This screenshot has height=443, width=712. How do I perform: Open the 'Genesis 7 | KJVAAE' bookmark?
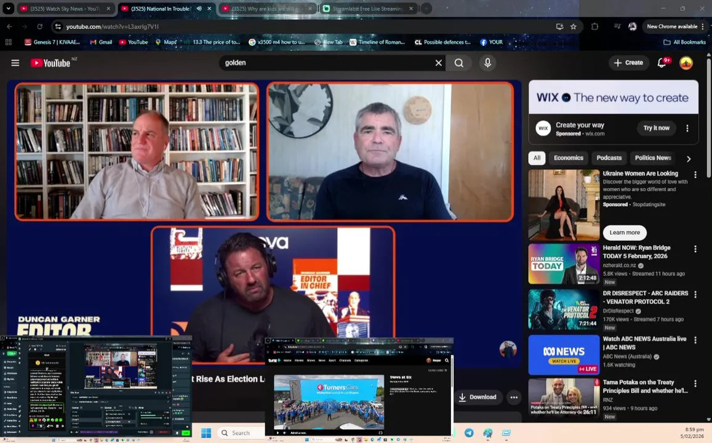coord(52,42)
